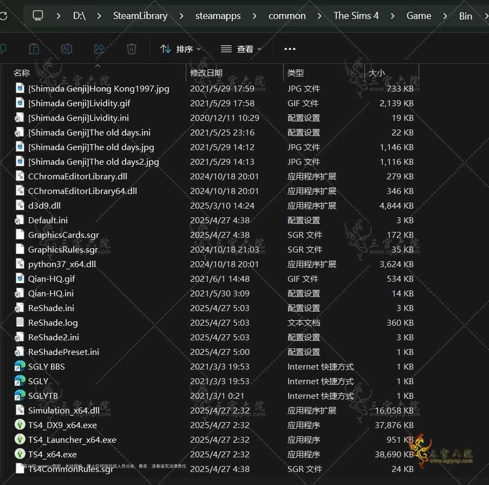Select CChromaEditorLibrary64.dll filename
Screen dimensions: 489x485
pos(83,191)
